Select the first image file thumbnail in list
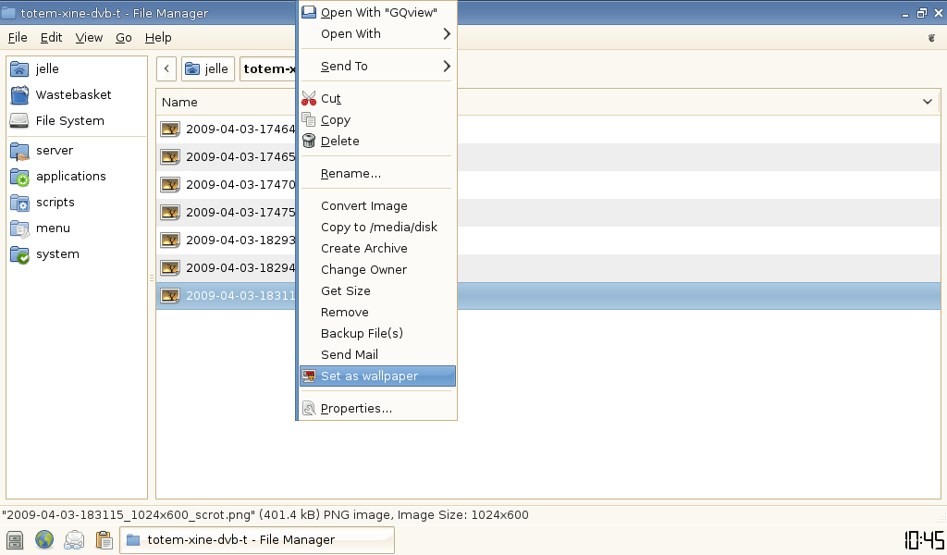The width and height of the screenshot is (947, 555). 170,129
